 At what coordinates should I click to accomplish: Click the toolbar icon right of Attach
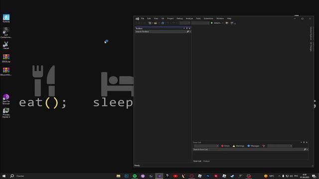(227, 23)
